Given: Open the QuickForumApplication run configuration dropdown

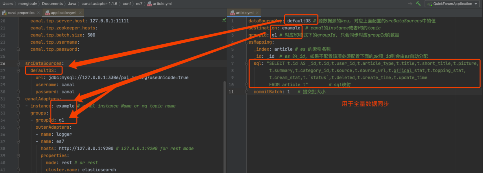Looking at the screenshot, I should pos(452,4).
